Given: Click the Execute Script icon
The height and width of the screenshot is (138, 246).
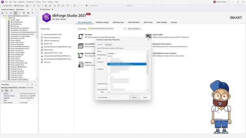Looking at the screenshot, I should pos(81,55).
